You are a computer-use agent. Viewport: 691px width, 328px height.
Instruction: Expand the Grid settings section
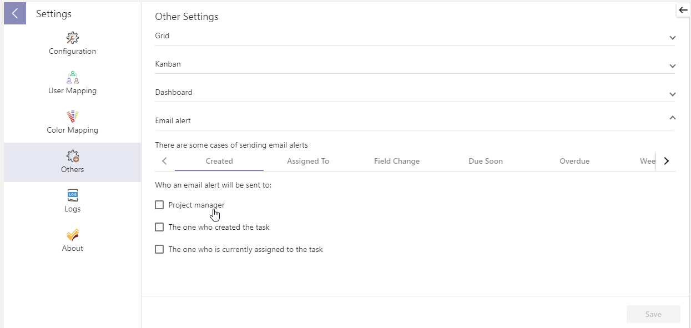coord(672,38)
